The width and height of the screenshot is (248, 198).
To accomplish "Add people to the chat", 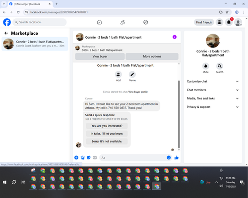I will [x=118, y=75].
